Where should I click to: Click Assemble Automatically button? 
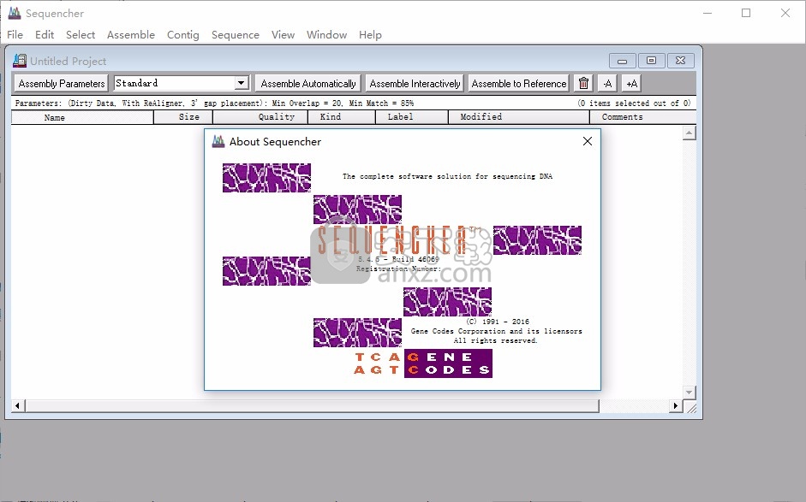pyautogui.click(x=307, y=83)
